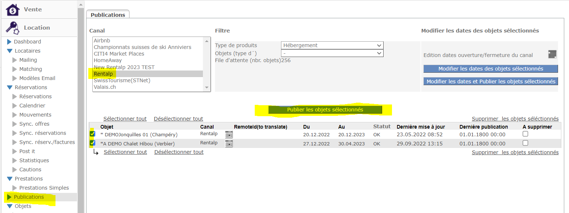569x213 pixels.
Task: Open the Type de produits dropdown
Action: [x=332, y=45]
